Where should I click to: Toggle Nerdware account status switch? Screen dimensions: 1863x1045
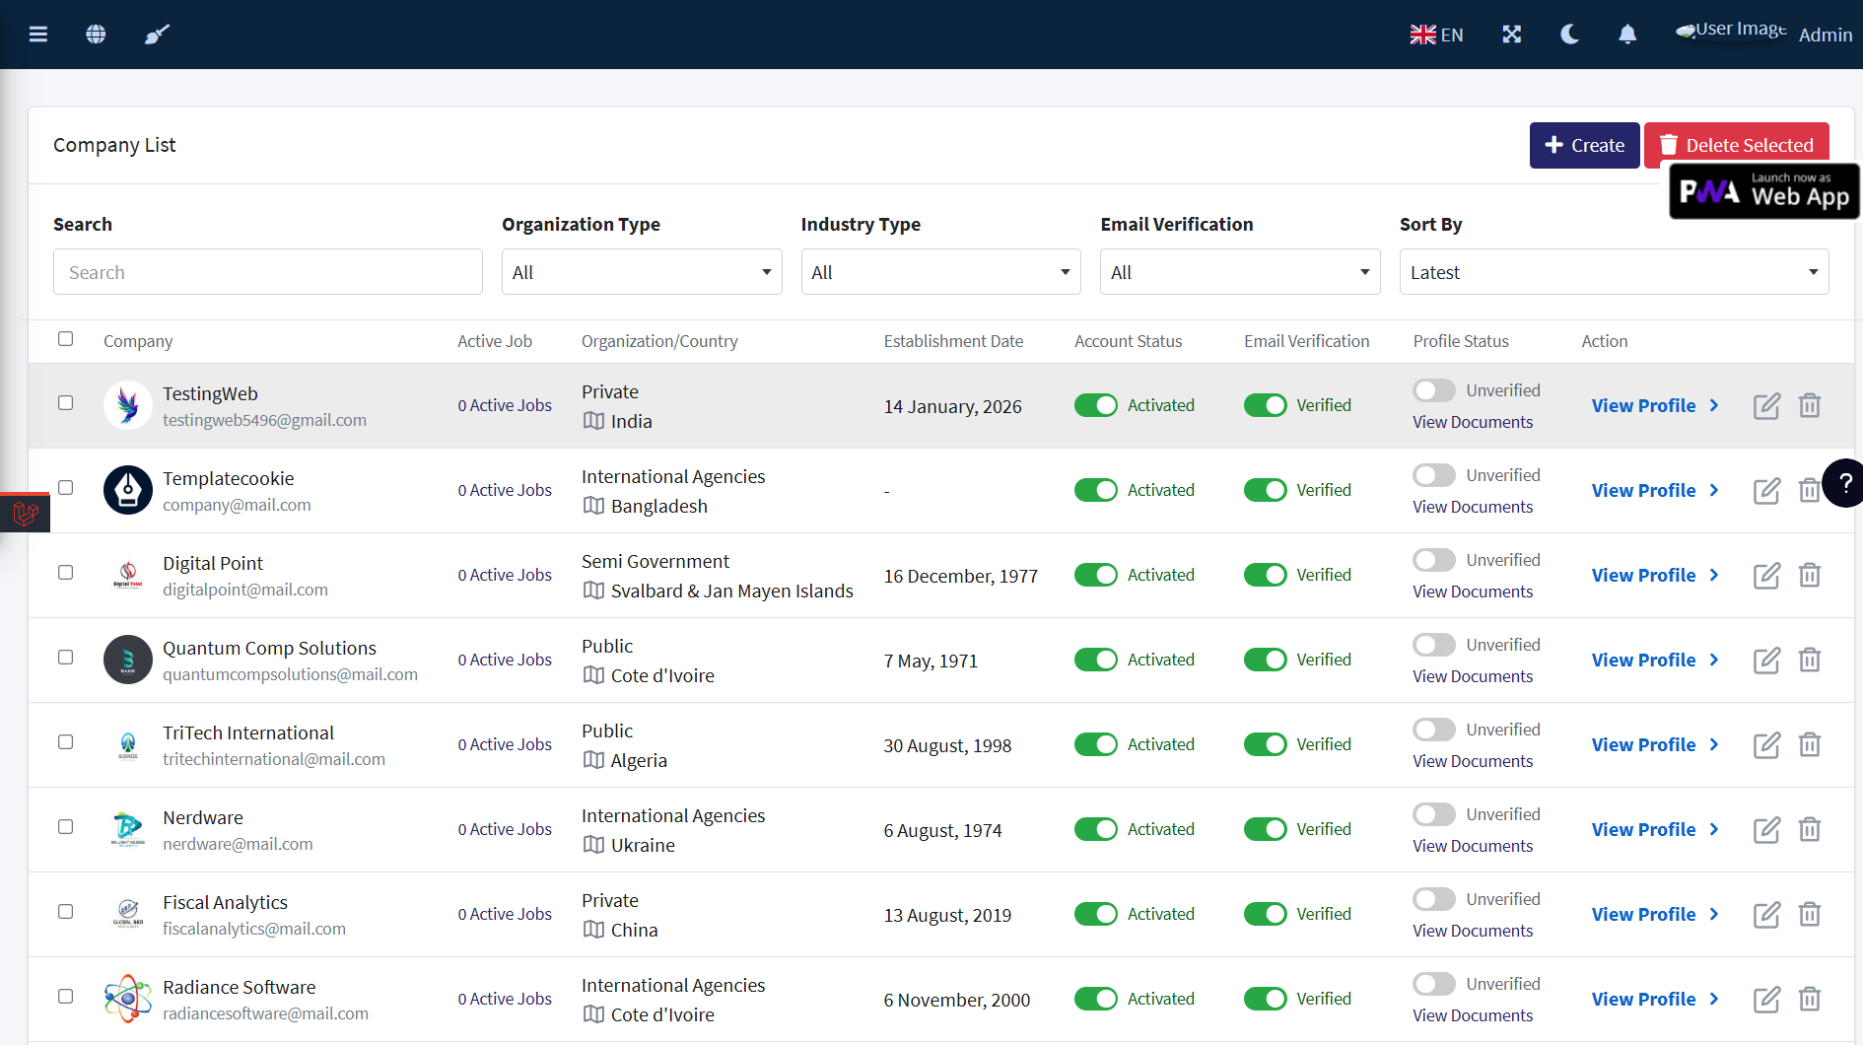point(1095,830)
